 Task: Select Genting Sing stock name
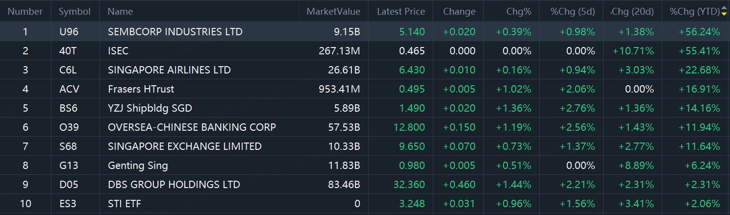138,166
